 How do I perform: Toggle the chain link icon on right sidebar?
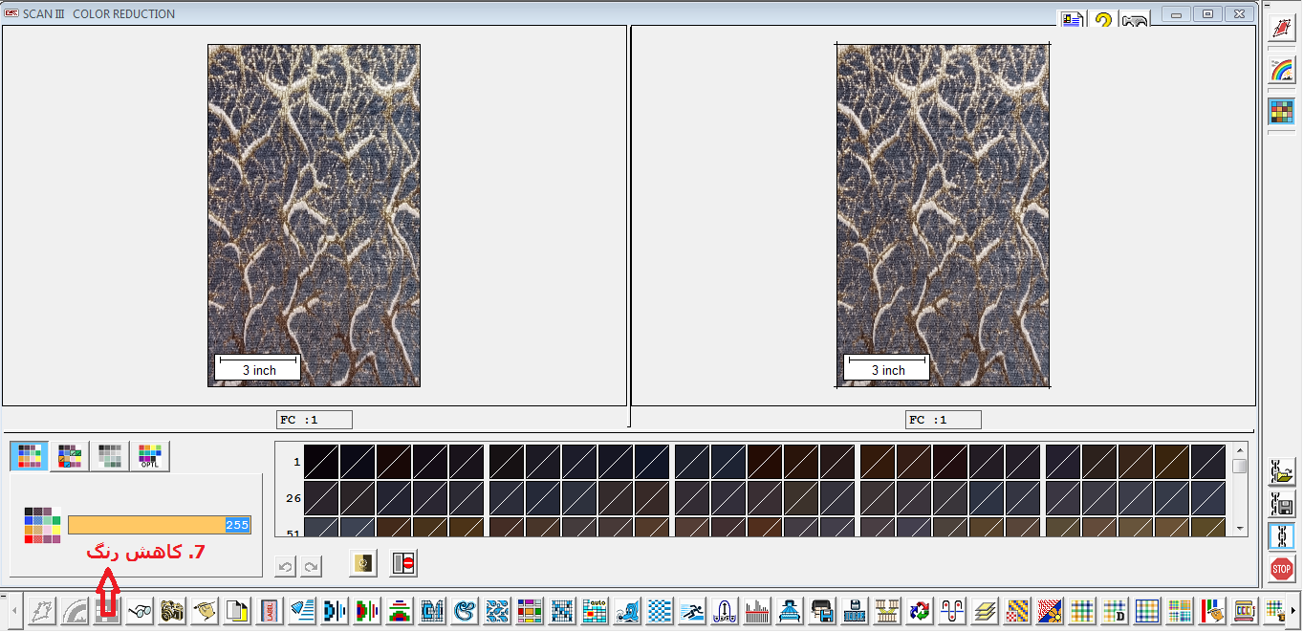pos(1281,535)
